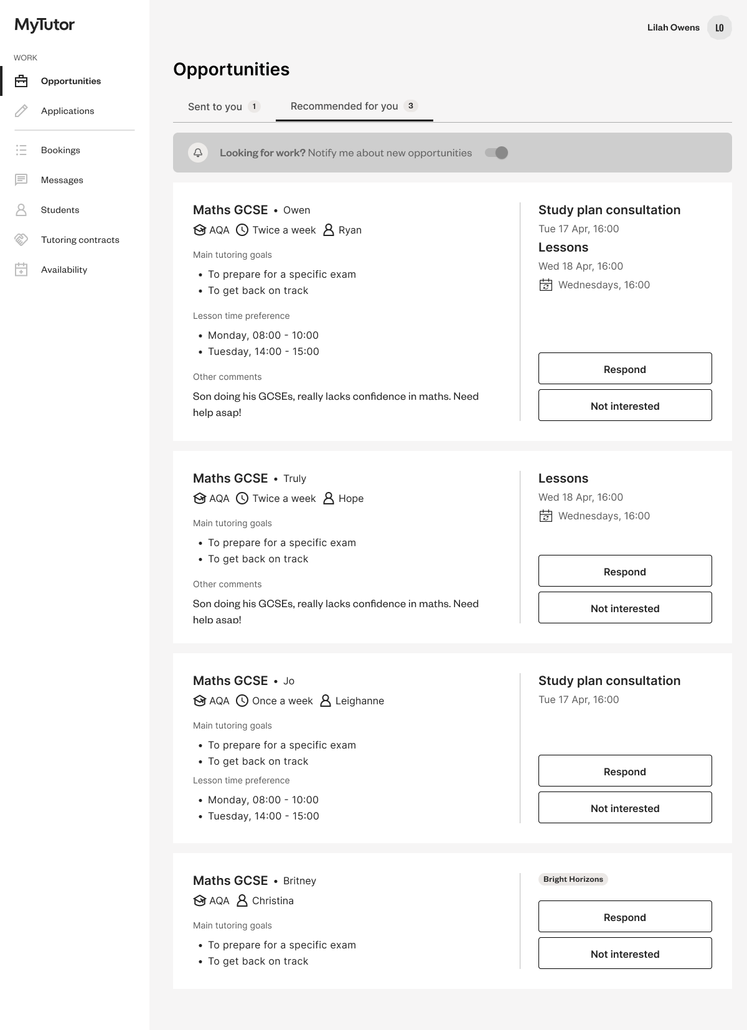Click the Availability calendar icon
Screen dimensions: 747x1030
(21, 270)
